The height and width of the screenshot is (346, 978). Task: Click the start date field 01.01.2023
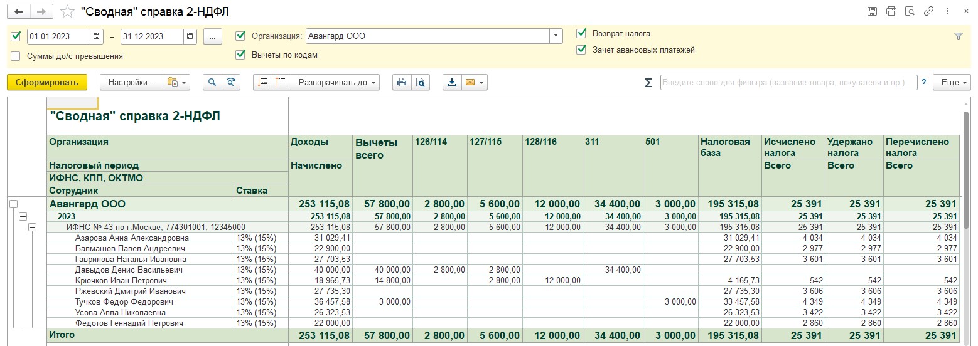click(59, 36)
